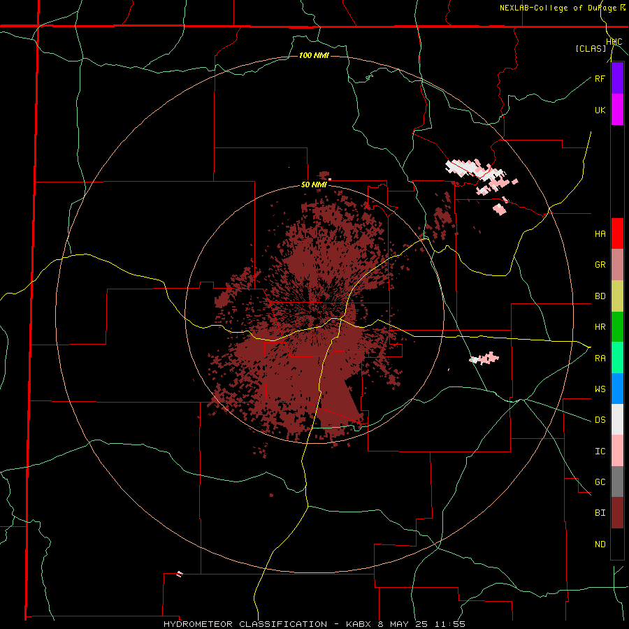Click the RF legend label
This screenshot has width=629, height=629.
600,78
